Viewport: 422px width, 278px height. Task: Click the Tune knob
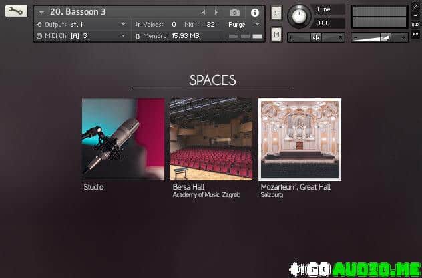pos(300,16)
